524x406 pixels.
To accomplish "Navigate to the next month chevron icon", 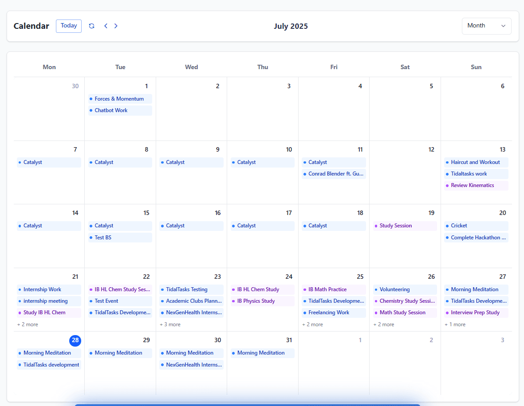I will click(116, 26).
